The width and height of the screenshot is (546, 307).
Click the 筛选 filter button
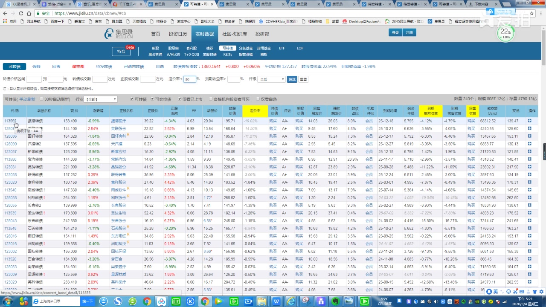coord(292,79)
